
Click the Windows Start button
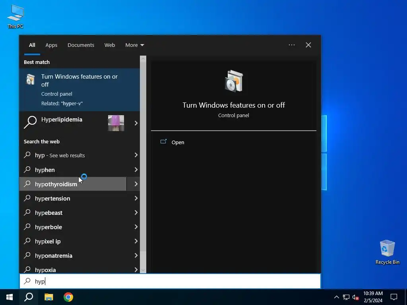click(x=10, y=297)
